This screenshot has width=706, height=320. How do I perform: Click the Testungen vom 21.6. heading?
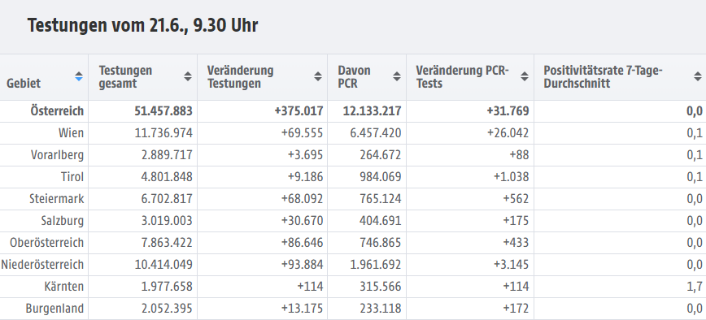tap(142, 26)
